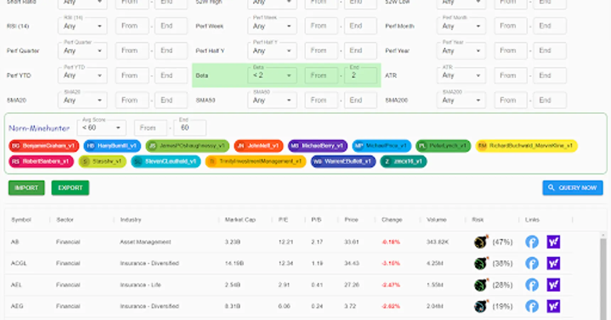
Task: Toggle the pink RS strategy chip
Action: [41, 161]
